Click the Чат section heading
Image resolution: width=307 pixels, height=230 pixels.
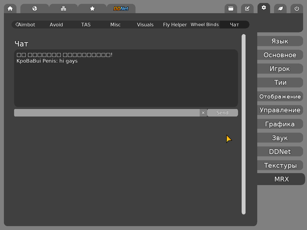coord(21,44)
